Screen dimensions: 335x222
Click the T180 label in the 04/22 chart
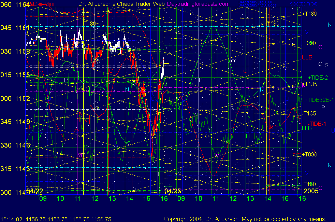pyautogui.click(x=90, y=24)
